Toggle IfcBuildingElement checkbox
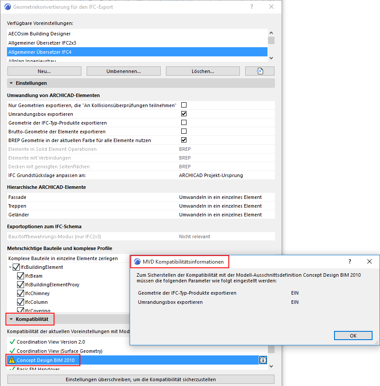 tap(16, 267)
